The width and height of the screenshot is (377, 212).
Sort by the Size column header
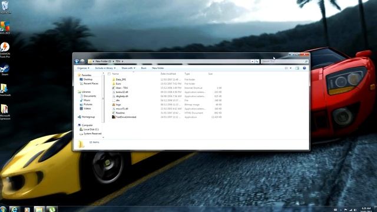(210, 74)
